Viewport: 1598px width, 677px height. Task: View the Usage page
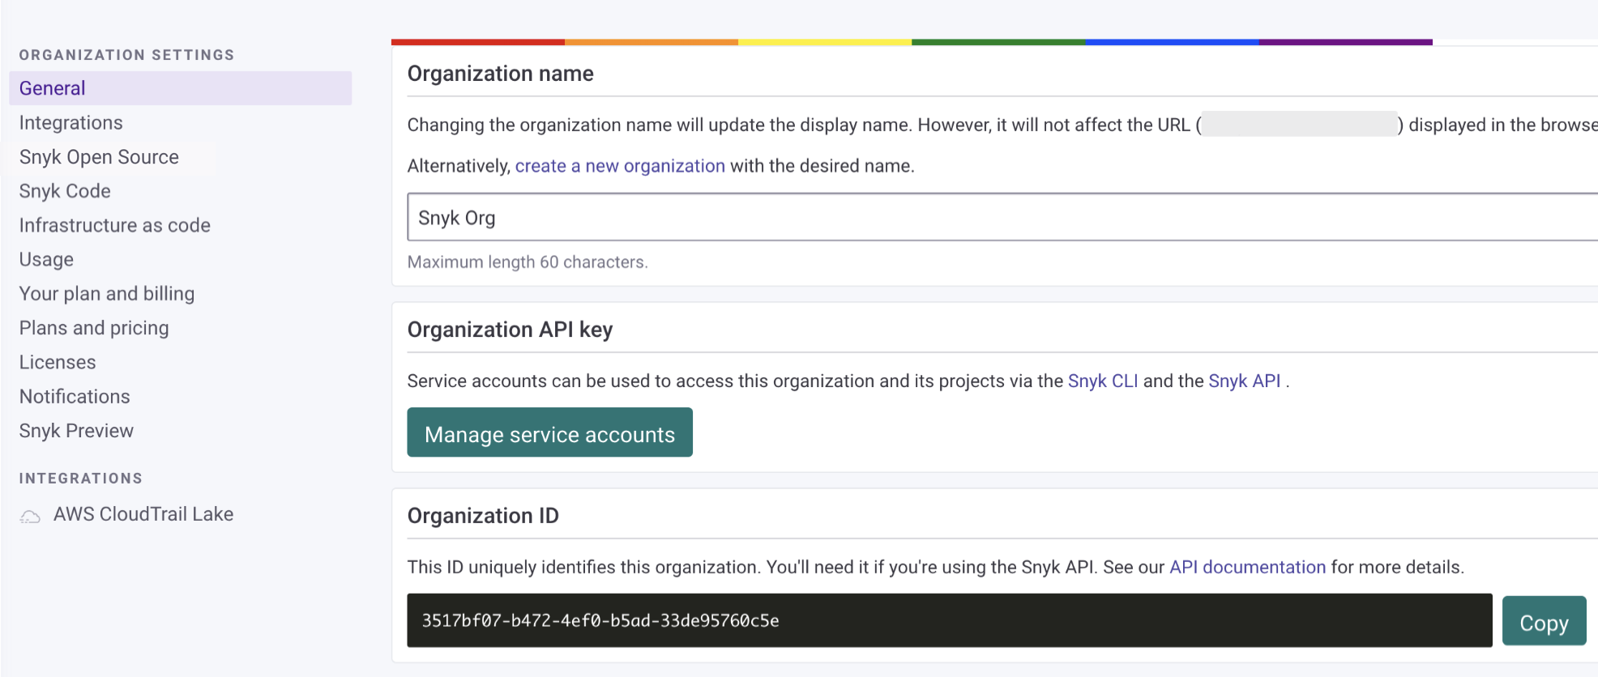click(x=46, y=260)
